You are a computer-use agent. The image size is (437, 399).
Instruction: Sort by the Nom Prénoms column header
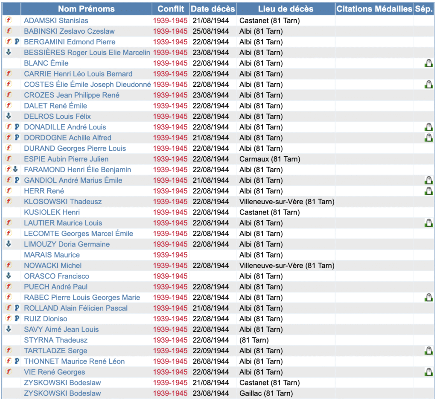point(86,9)
